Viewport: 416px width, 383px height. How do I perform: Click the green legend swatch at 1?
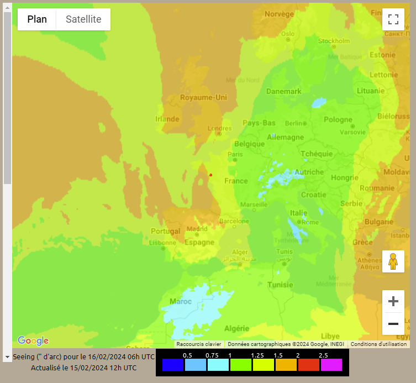pyautogui.click(x=241, y=365)
